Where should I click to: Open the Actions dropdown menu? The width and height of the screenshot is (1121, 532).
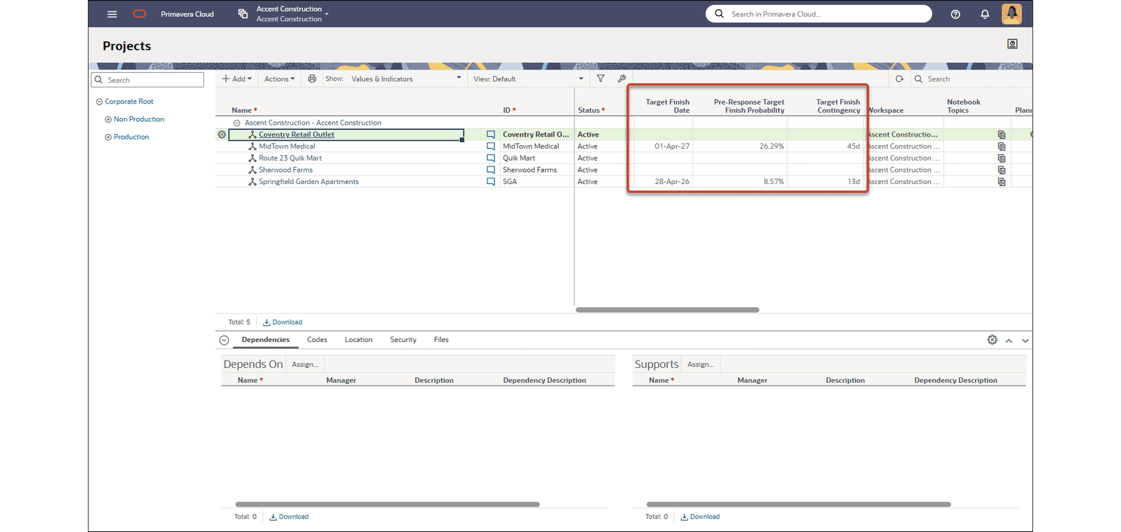pos(279,79)
